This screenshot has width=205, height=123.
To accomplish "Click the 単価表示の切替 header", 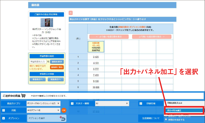I will [47, 74].
